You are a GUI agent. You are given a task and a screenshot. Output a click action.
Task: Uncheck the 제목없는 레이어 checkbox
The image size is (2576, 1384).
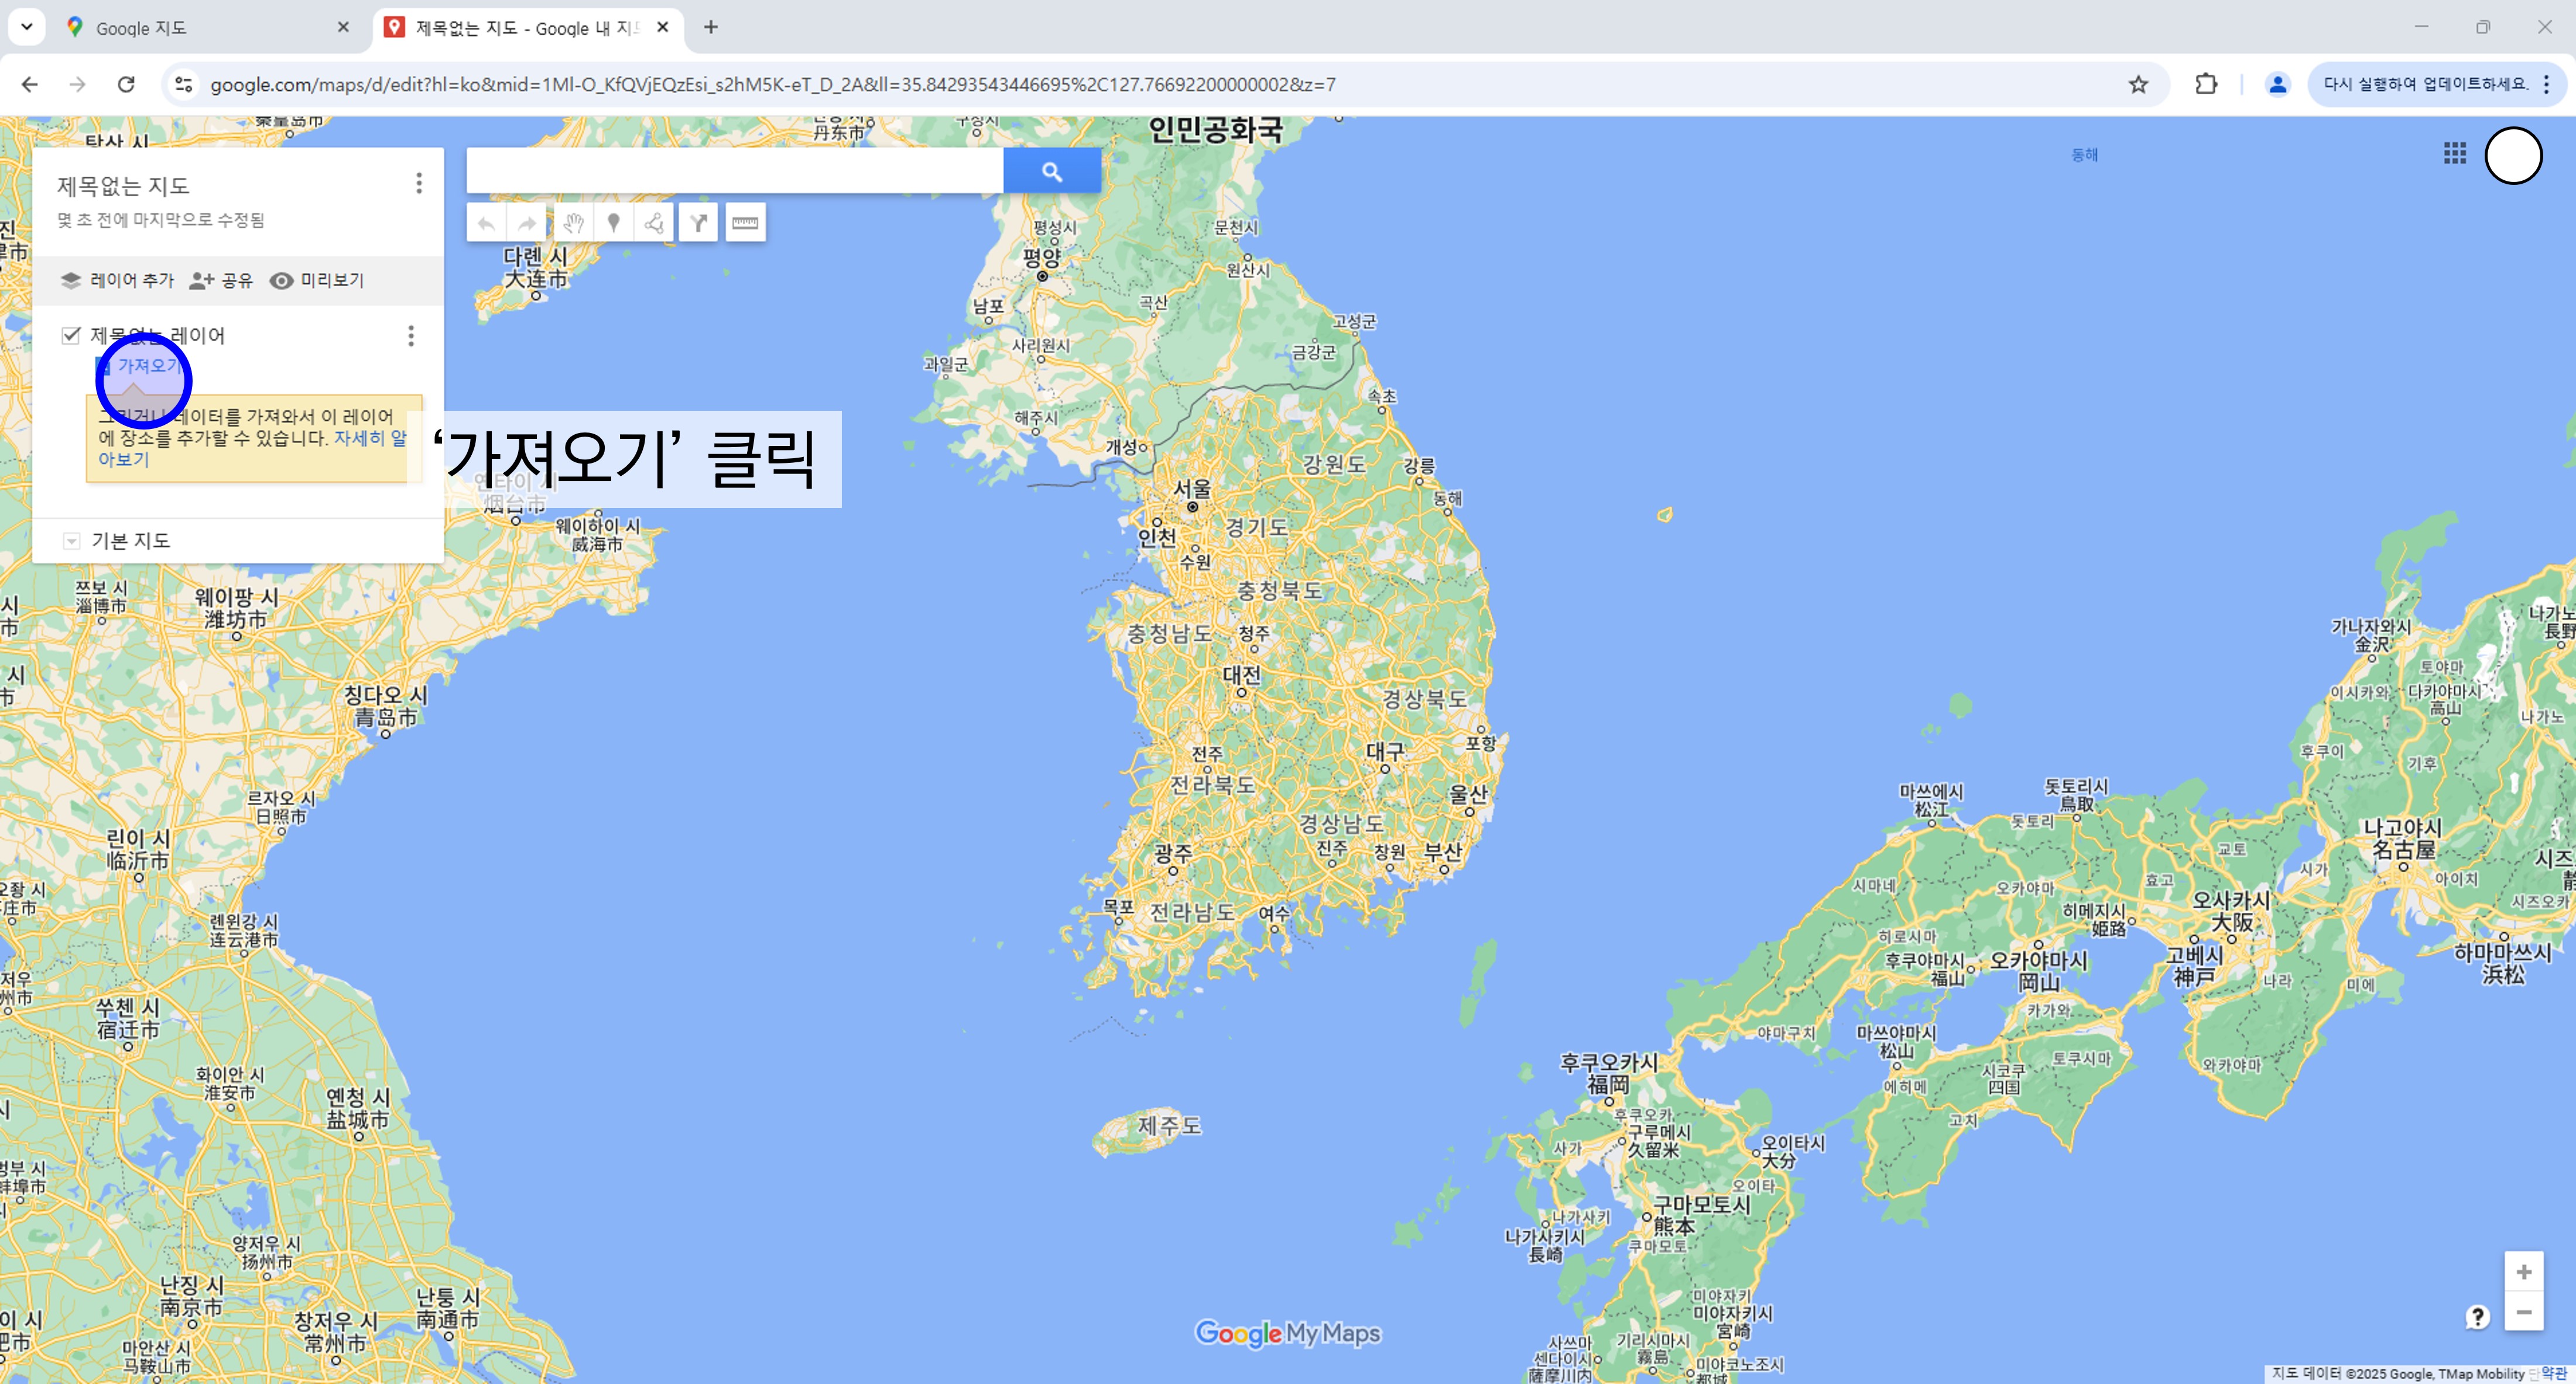click(71, 336)
